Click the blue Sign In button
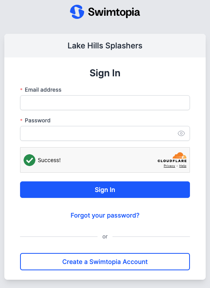This screenshot has width=210, height=288. click(105, 190)
